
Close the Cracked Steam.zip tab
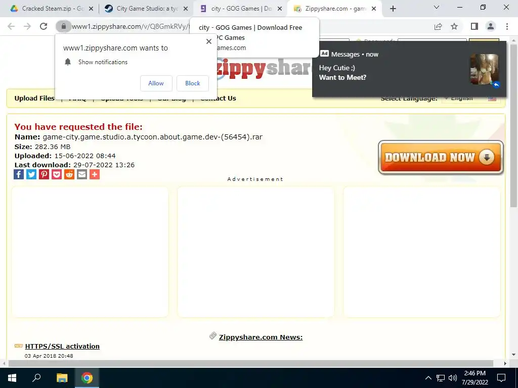coord(91,9)
